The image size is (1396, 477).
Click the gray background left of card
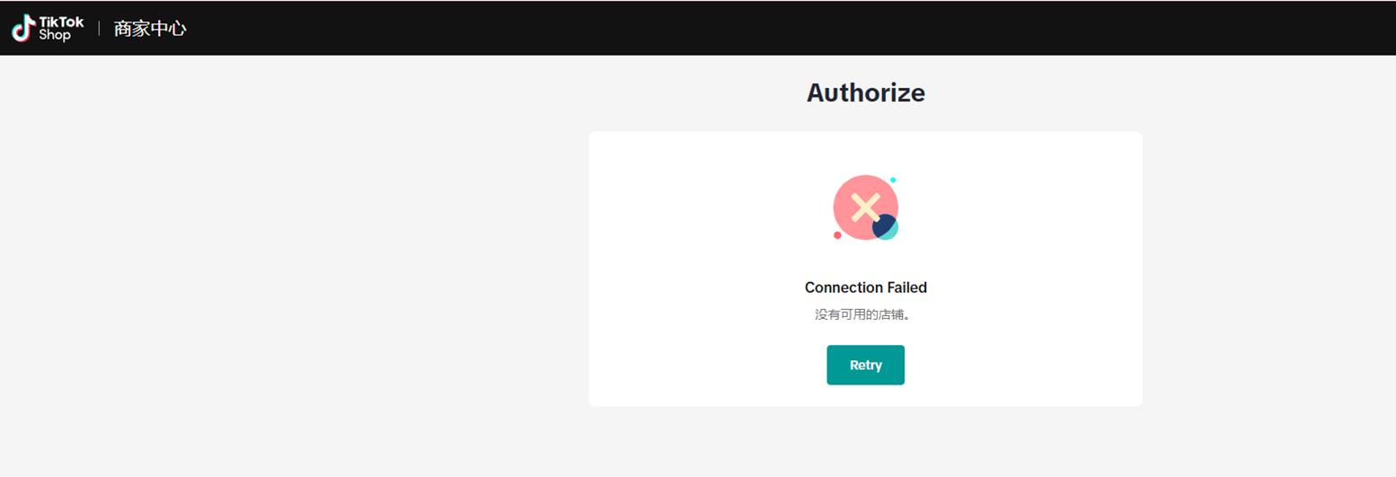[287, 269]
